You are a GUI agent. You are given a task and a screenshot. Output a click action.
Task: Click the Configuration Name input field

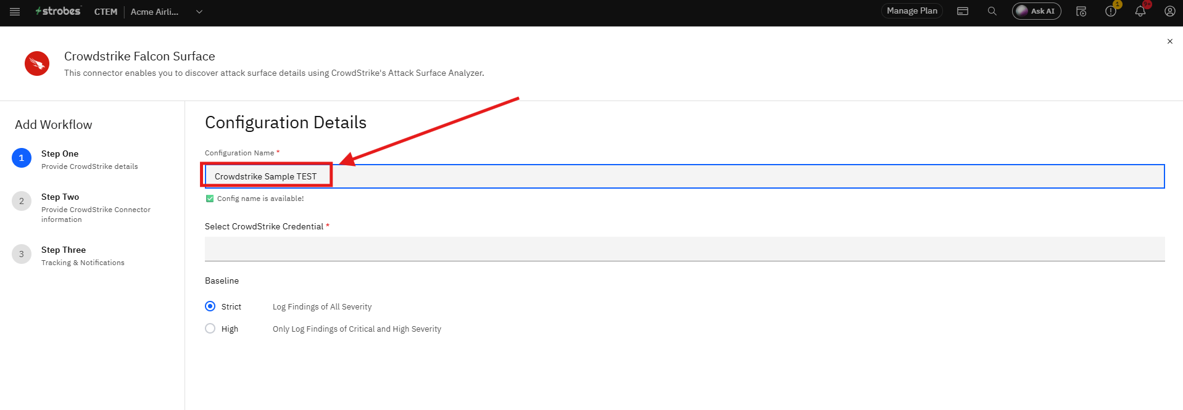coord(684,176)
